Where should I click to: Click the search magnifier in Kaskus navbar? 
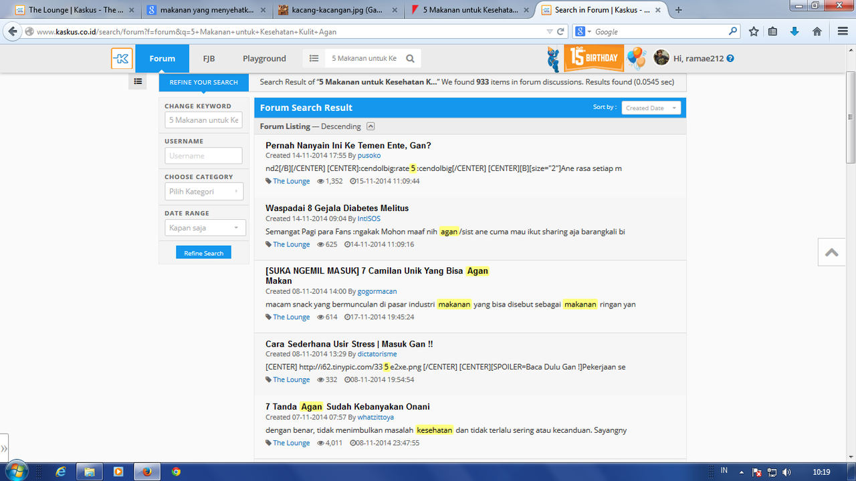click(411, 59)
